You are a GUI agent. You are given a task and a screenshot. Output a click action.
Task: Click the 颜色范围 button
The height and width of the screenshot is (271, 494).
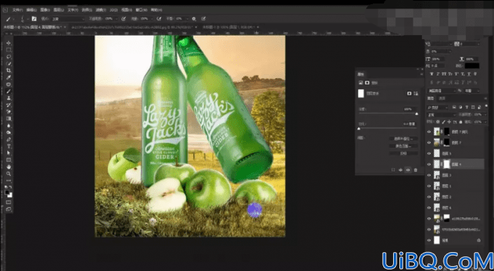[404, 146]
